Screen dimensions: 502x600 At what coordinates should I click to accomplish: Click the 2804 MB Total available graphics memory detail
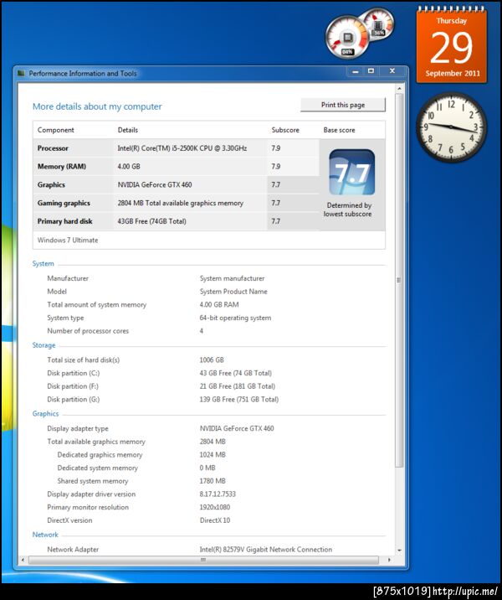coord(181,203)
